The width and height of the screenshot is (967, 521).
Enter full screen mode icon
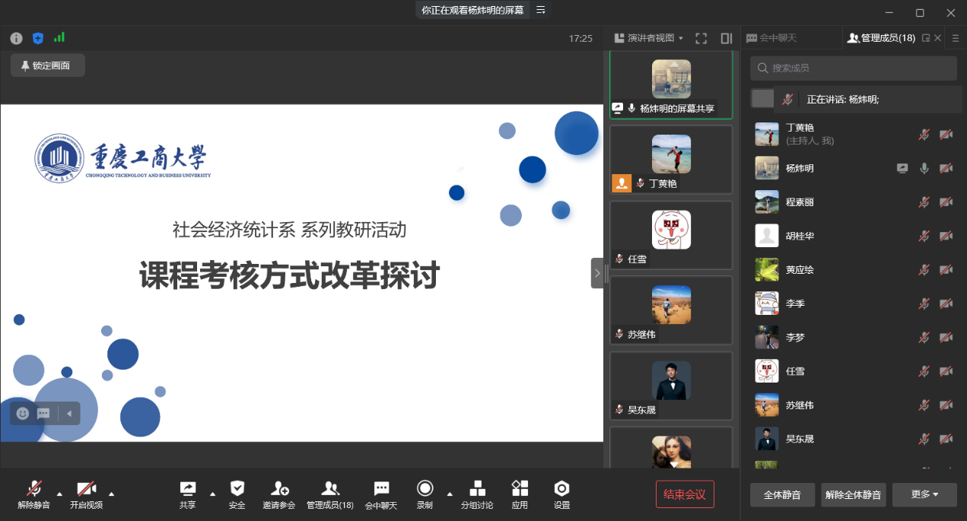pos(701,38)
